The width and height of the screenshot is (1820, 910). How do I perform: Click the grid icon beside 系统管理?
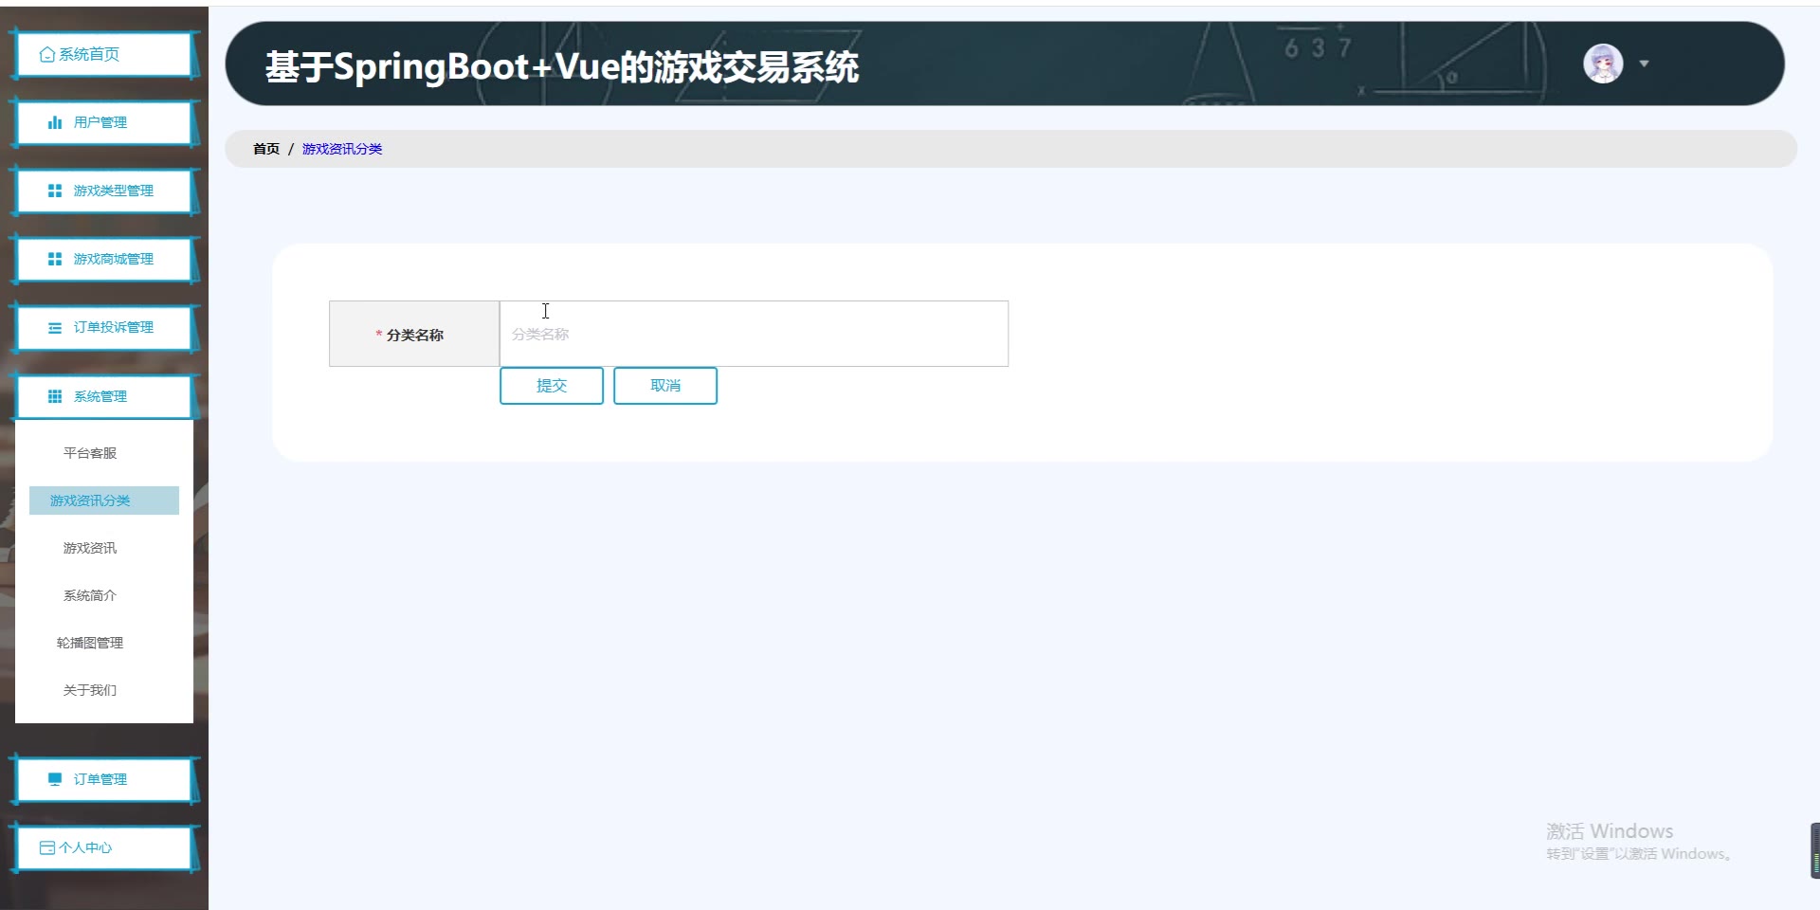coord(55,396)
